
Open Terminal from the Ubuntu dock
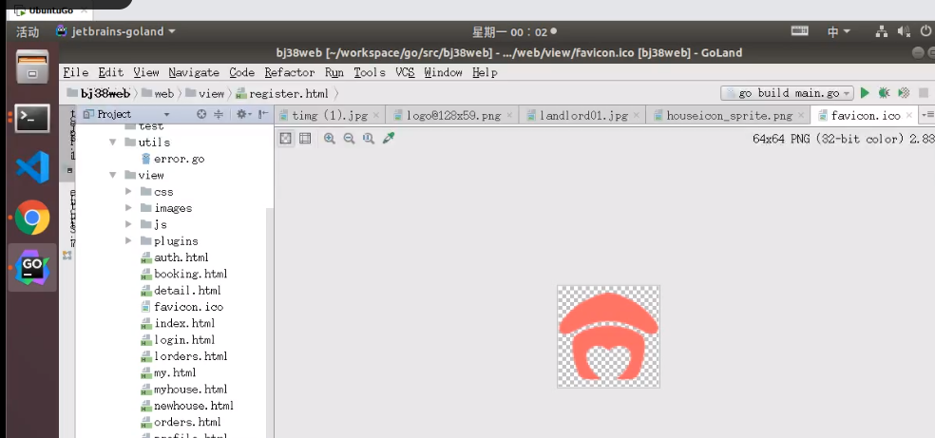point(32,118)
